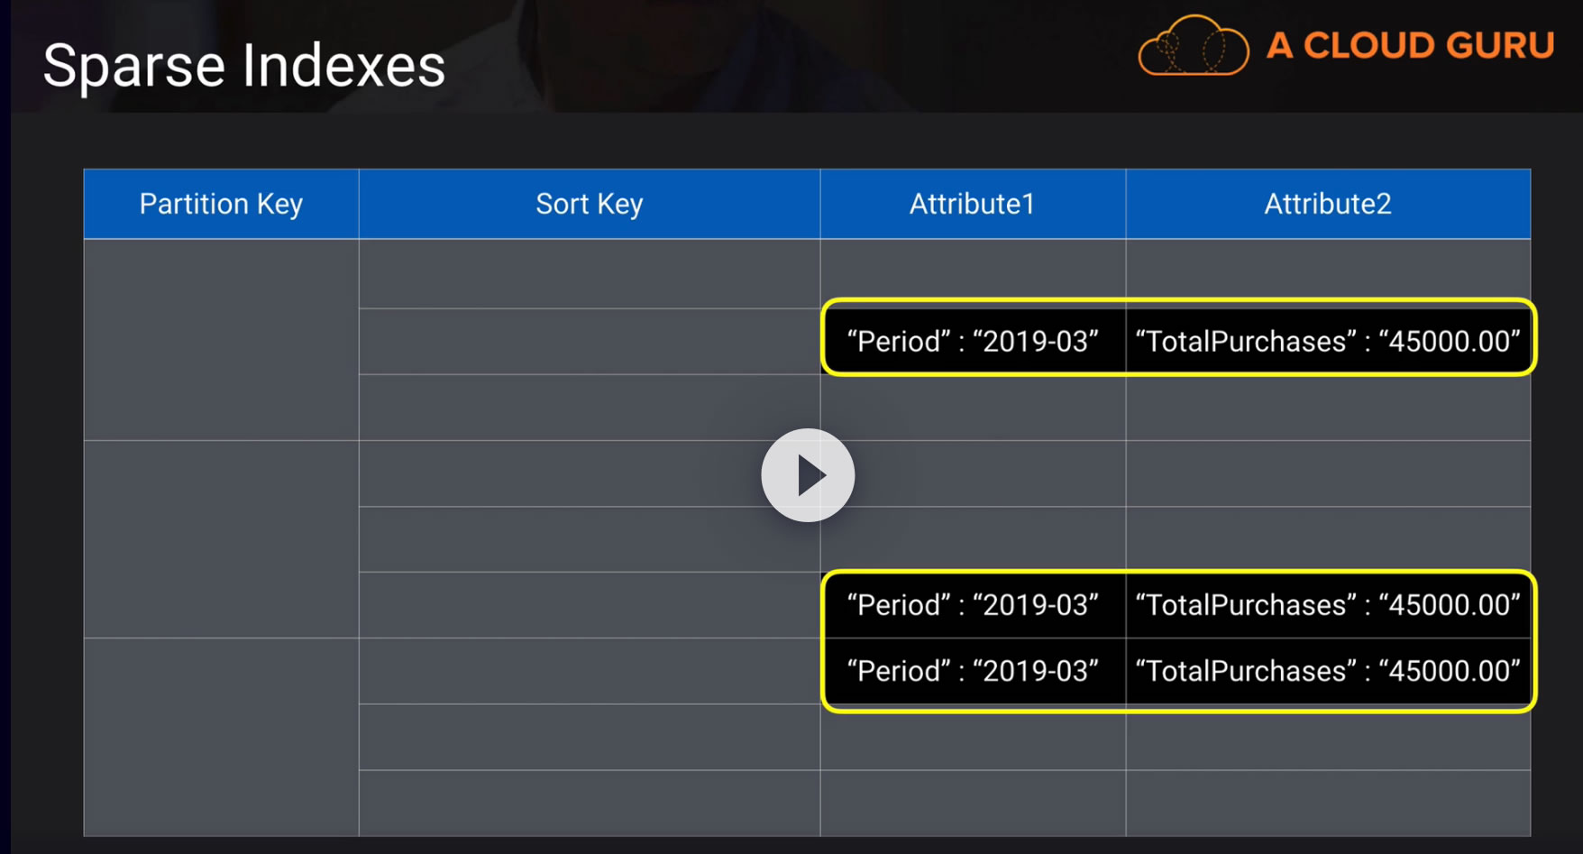The image size is (1583, 854).
Task: Select the first-row empty Sort Key cell
Action: (589, 273)
